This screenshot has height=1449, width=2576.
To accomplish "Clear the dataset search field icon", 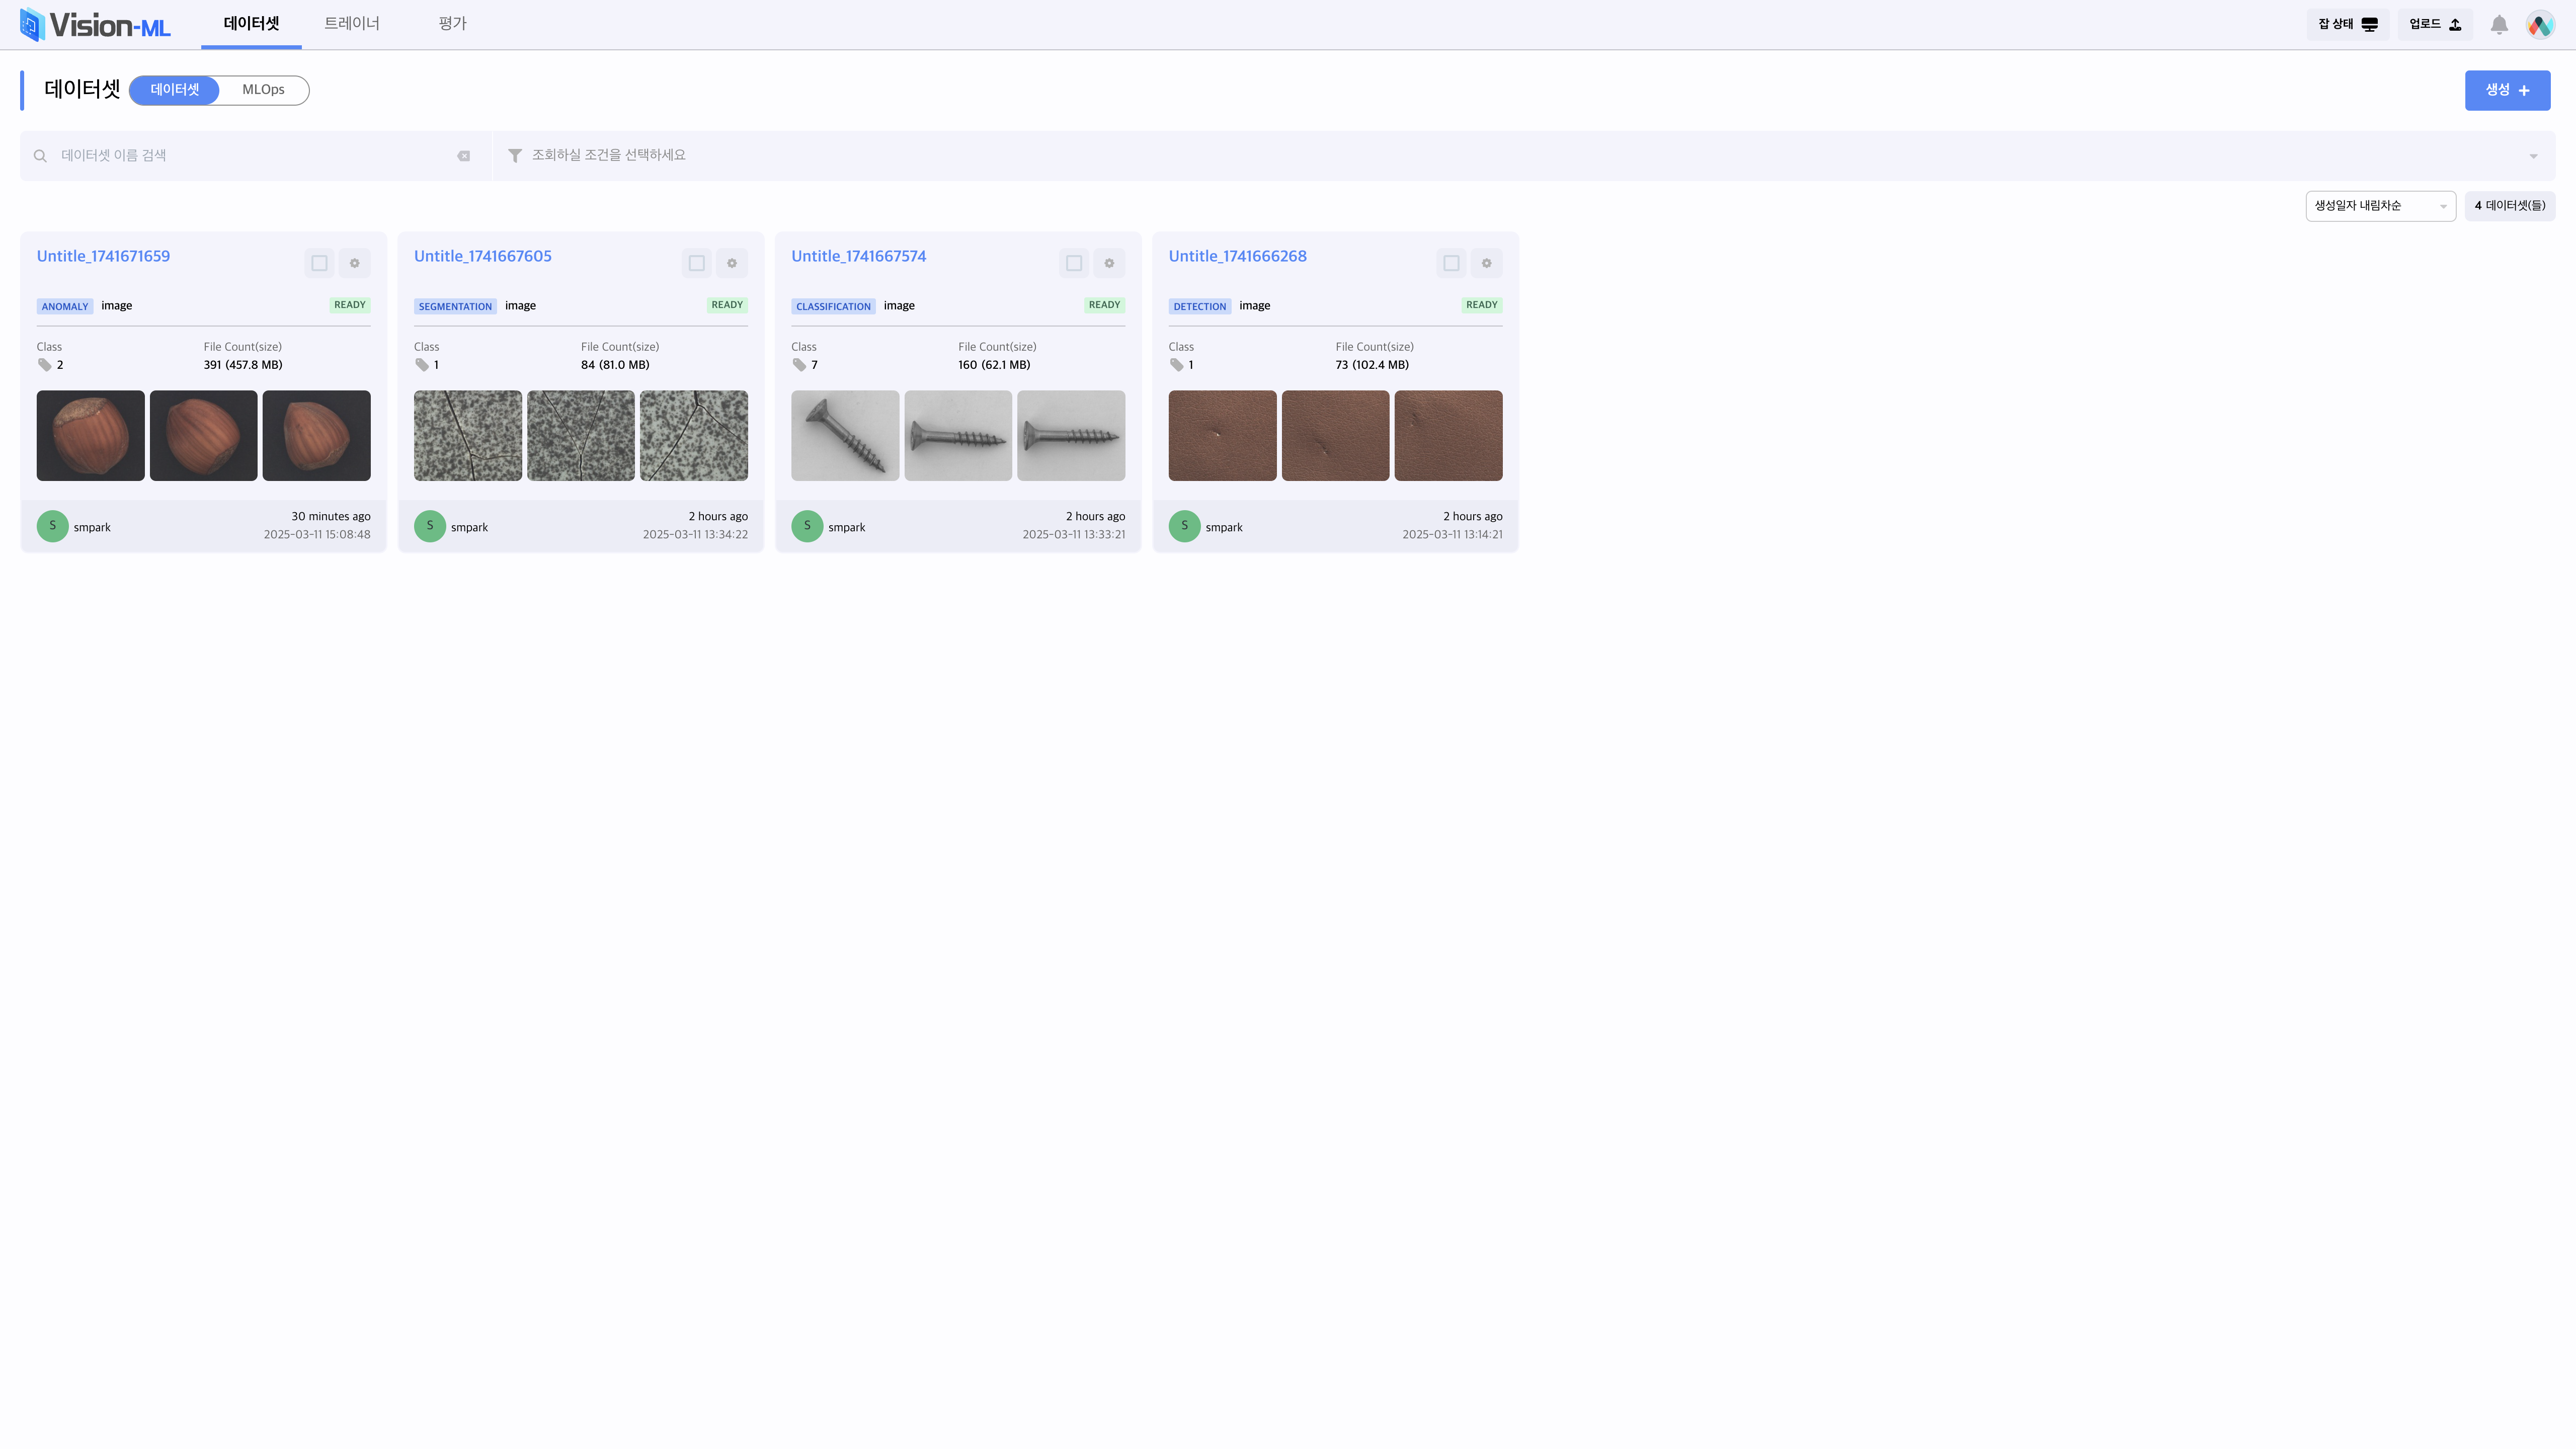I will pos(464,156).
